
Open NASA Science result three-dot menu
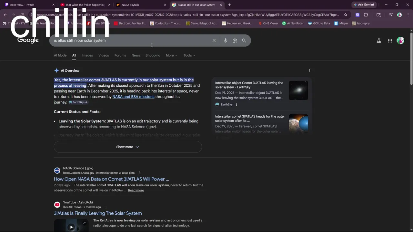click(x=139, y=173)
